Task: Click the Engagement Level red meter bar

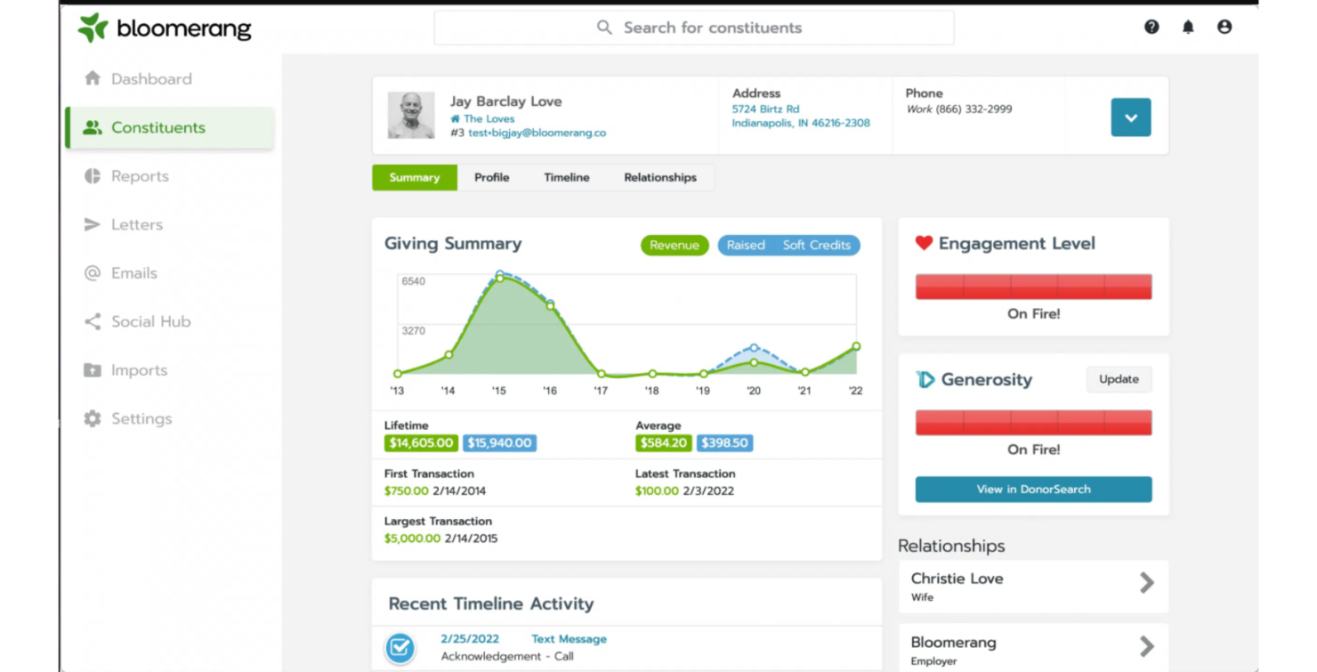Action: pyautogui.click(x=1033, y=287)
